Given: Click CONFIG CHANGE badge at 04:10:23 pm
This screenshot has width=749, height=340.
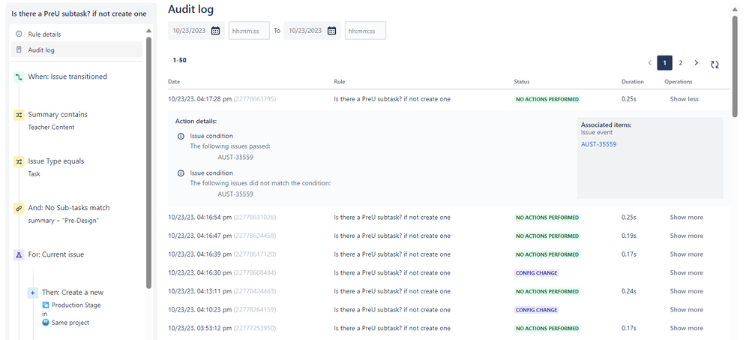Looking at the screenshot, I should coord(536,310).
